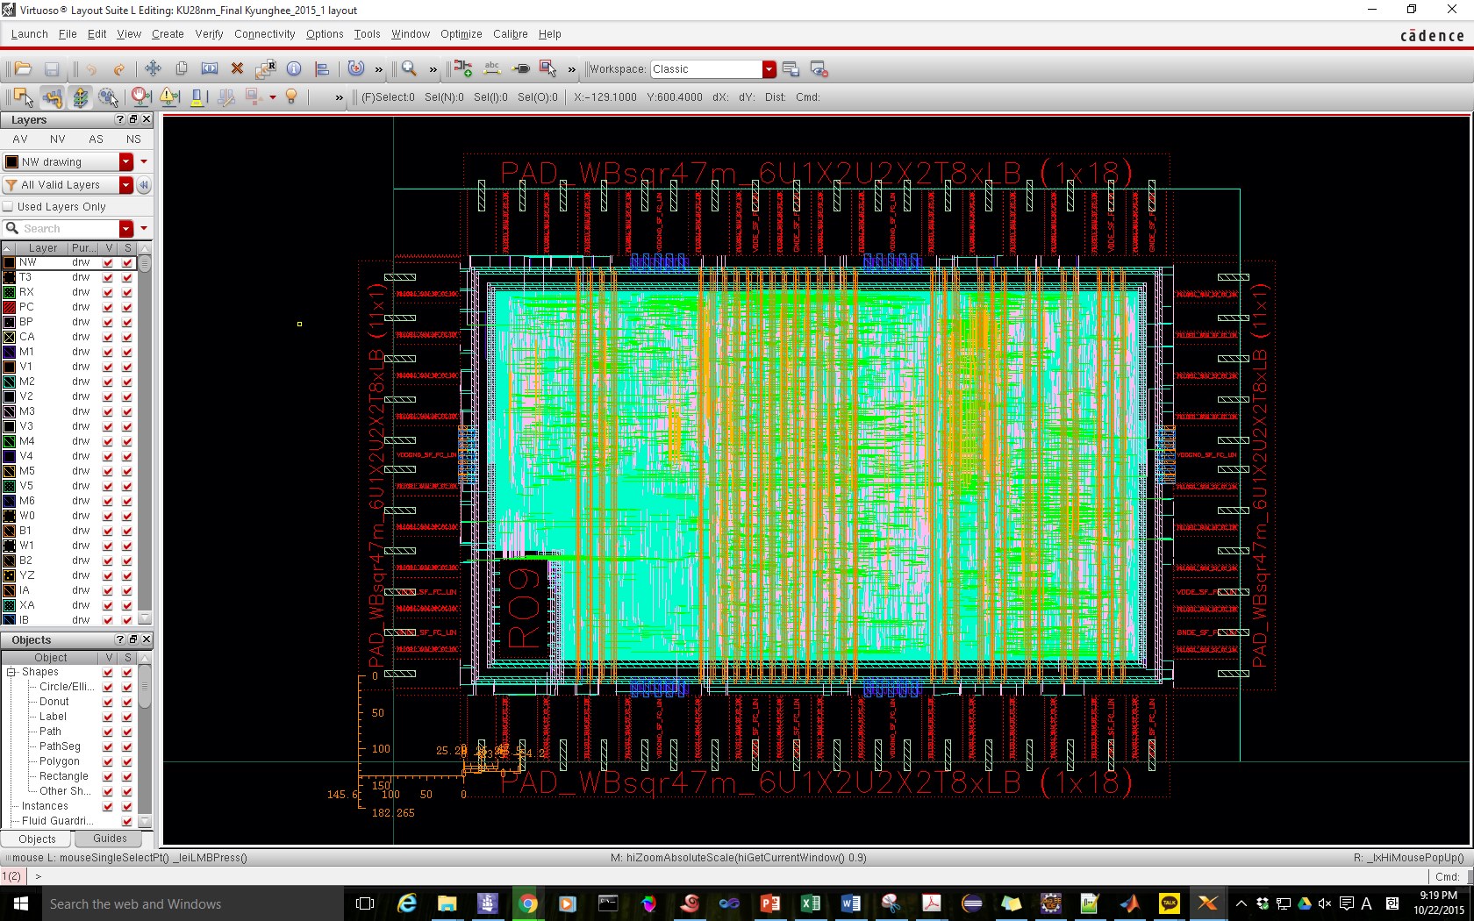Image resolution: width=1474 pixels, height=921 pixels.
Task: Click the AV all-visible button
Action: click(20, 139)
